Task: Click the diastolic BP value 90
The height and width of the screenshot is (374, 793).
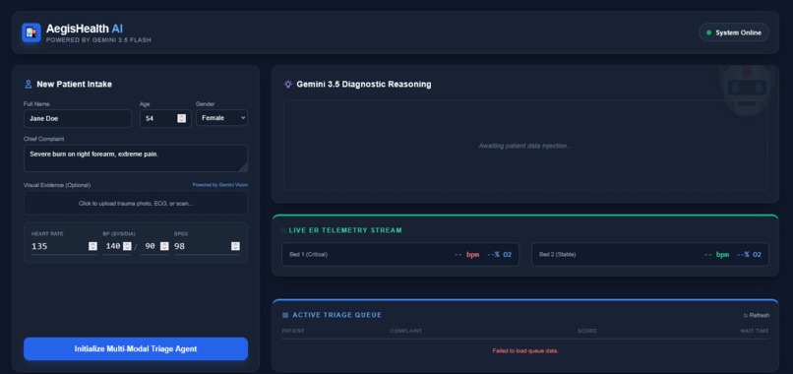Action: (x=151, y=246)
